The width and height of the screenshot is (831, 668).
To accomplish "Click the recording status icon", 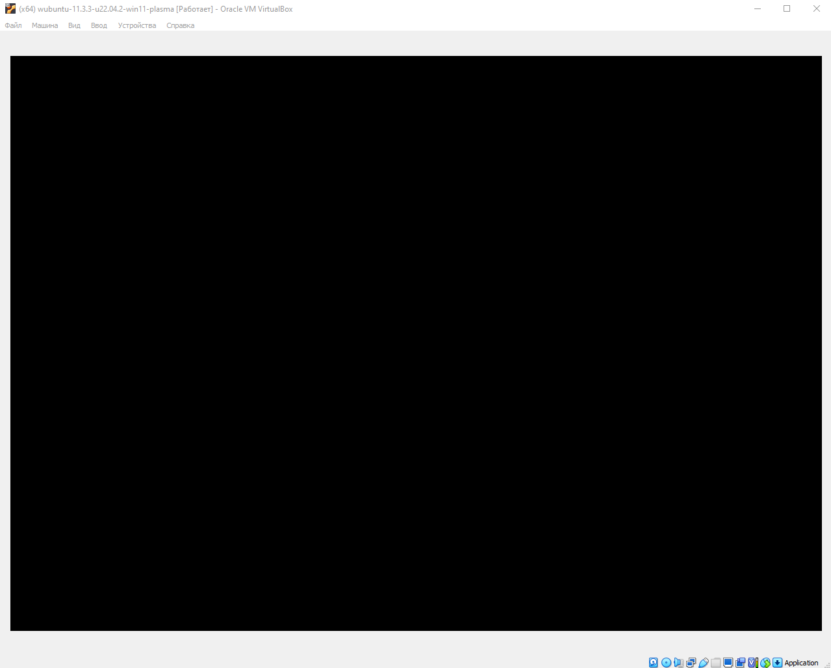I will (x=740, y=662).
